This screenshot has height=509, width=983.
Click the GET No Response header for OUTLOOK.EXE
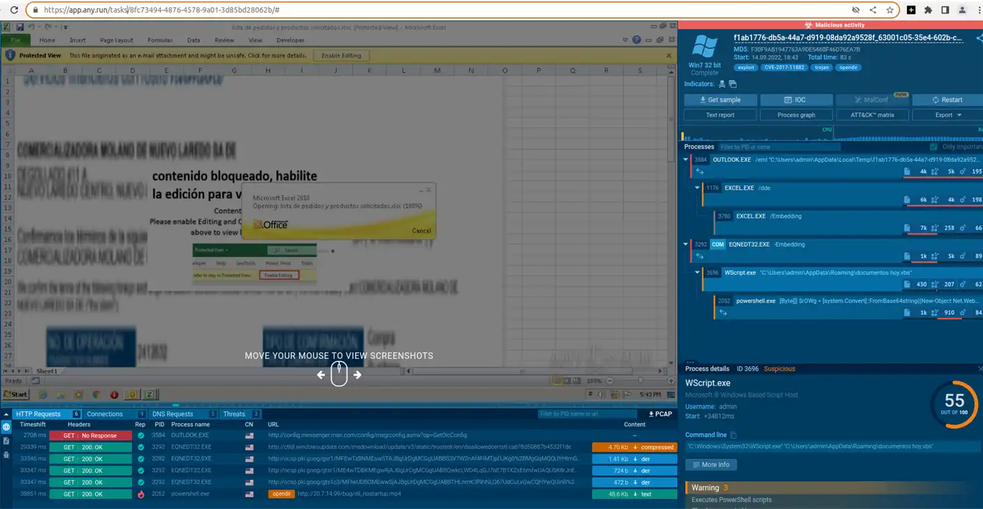tap(90, 436)
